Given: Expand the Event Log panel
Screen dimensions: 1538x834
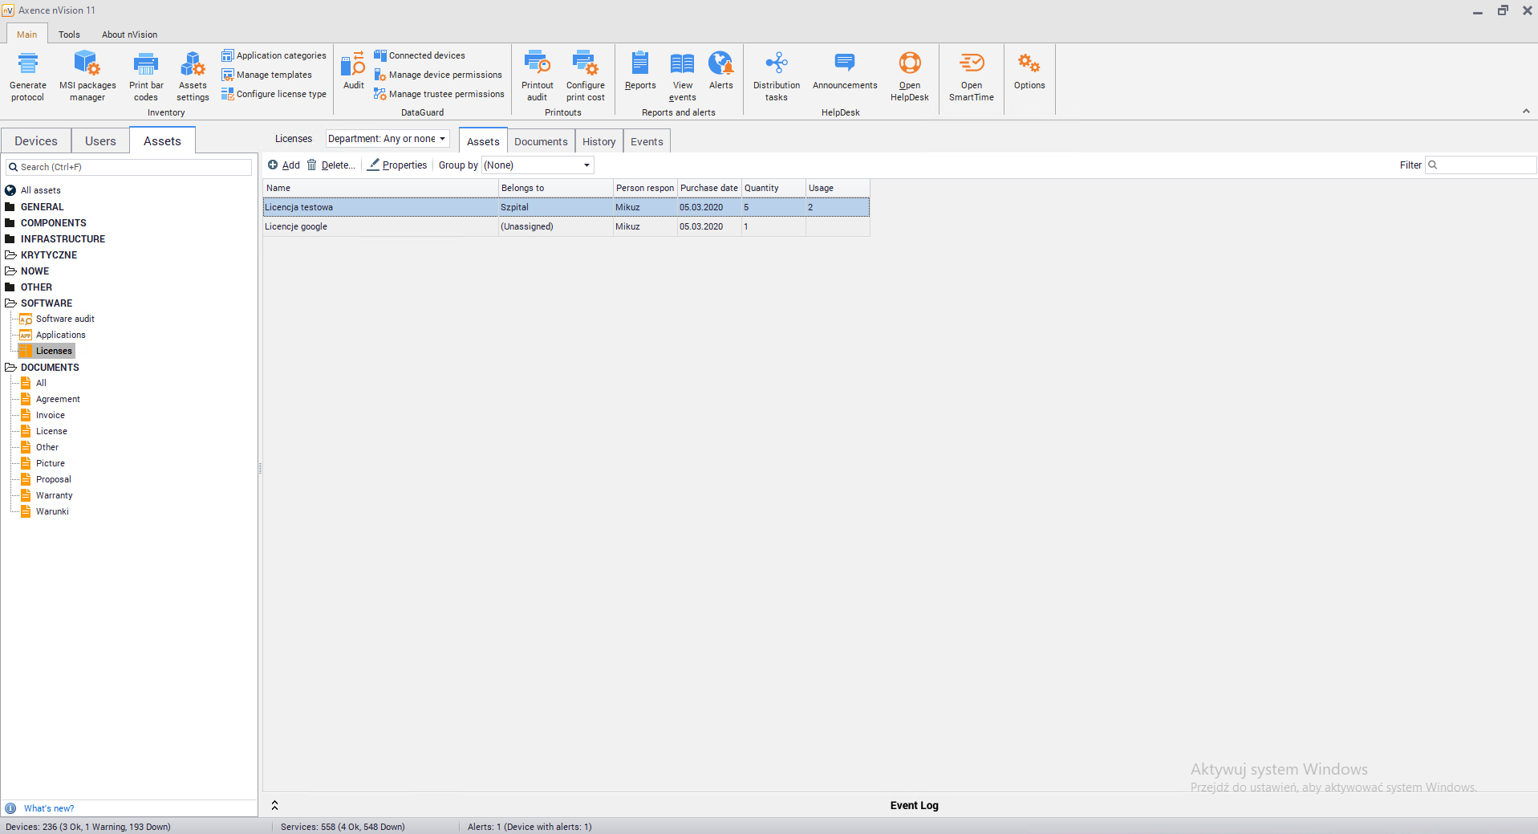Looking at the screenshot, I should 274,805.
